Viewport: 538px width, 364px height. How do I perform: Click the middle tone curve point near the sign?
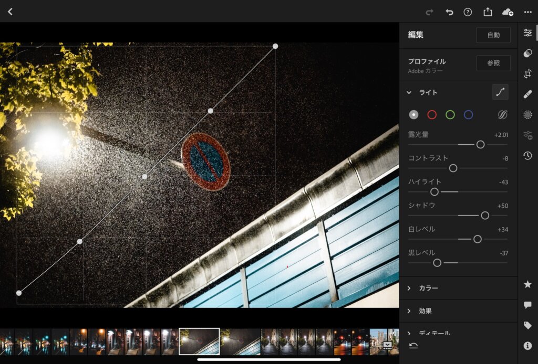pos(144,177)
